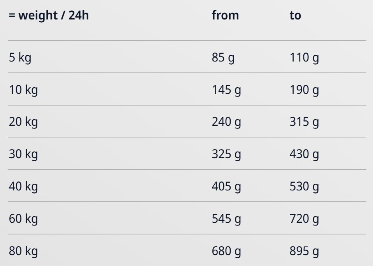Select the '40 kg' weight cell
Screen dimensions: 373x266
23,187
